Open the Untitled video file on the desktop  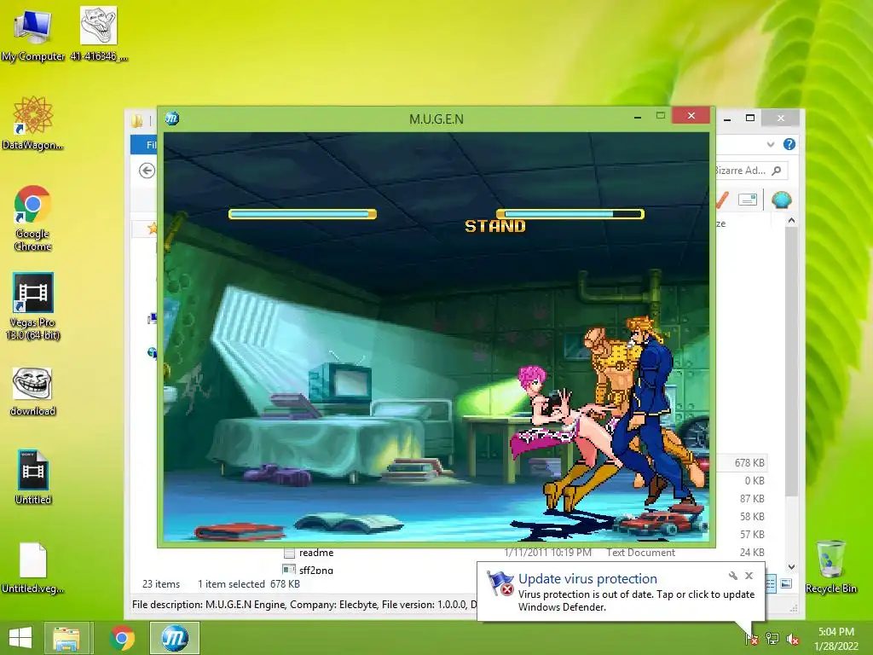point(33,478)
